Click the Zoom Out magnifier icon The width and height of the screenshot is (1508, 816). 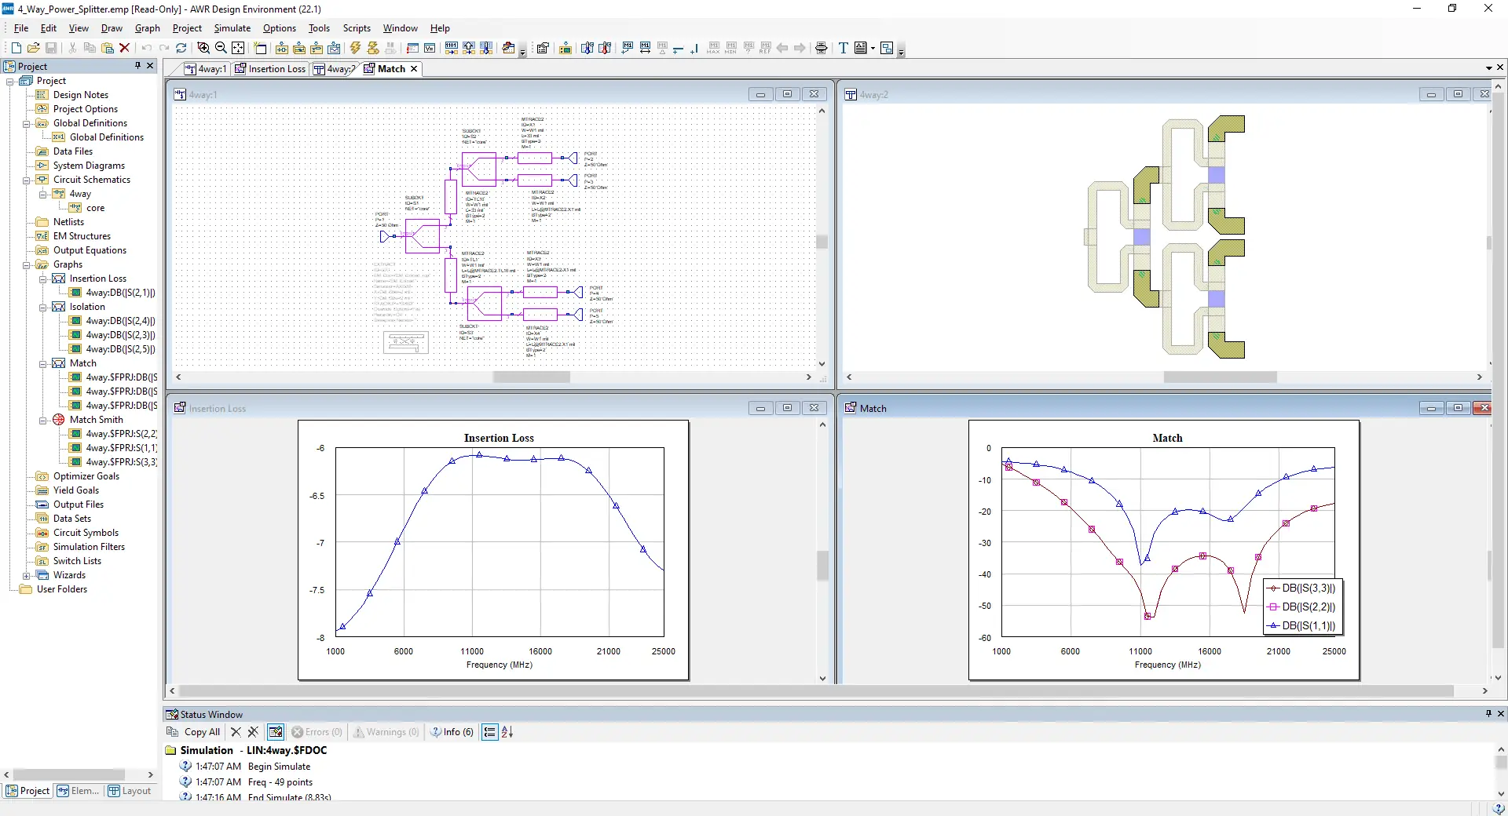(x=221, y=48)
